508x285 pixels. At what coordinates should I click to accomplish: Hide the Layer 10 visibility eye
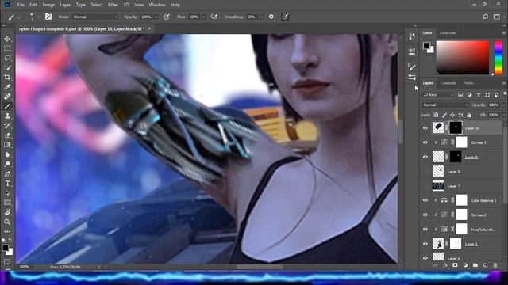(x=425, y=128)
